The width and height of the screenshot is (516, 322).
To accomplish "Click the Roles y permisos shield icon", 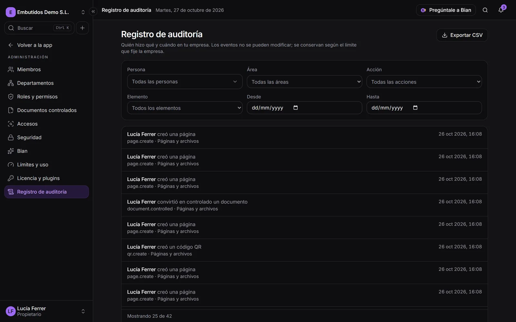I will (x=11, y=97).
